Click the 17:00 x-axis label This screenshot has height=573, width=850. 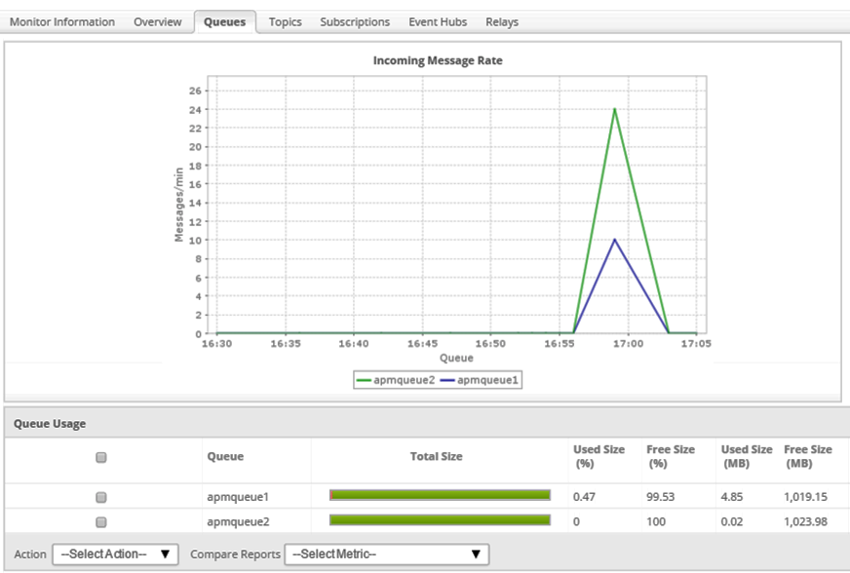(x=629, y=344)
